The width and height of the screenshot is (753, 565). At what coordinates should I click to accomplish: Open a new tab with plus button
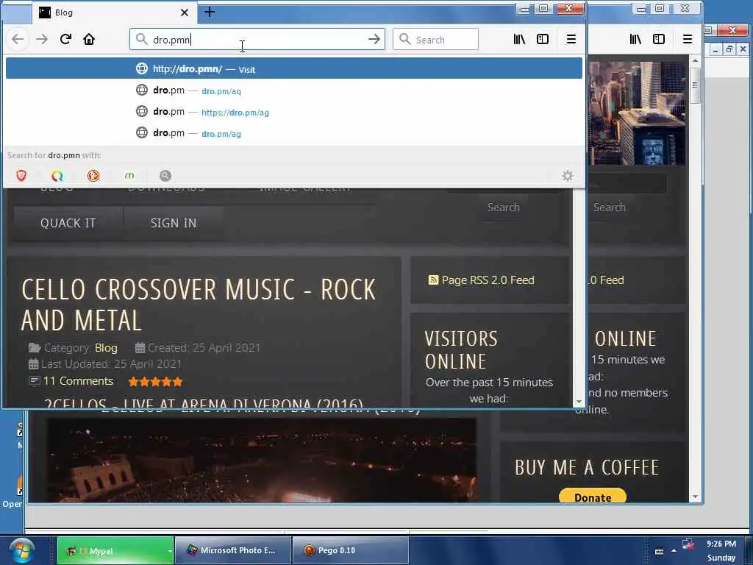coord(210,13)
